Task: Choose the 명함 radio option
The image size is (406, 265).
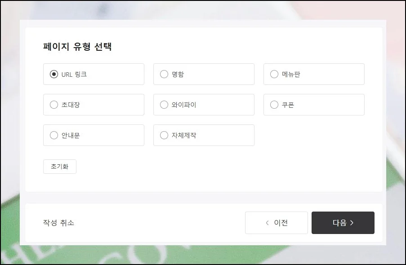Action: [x=164, y=74]
